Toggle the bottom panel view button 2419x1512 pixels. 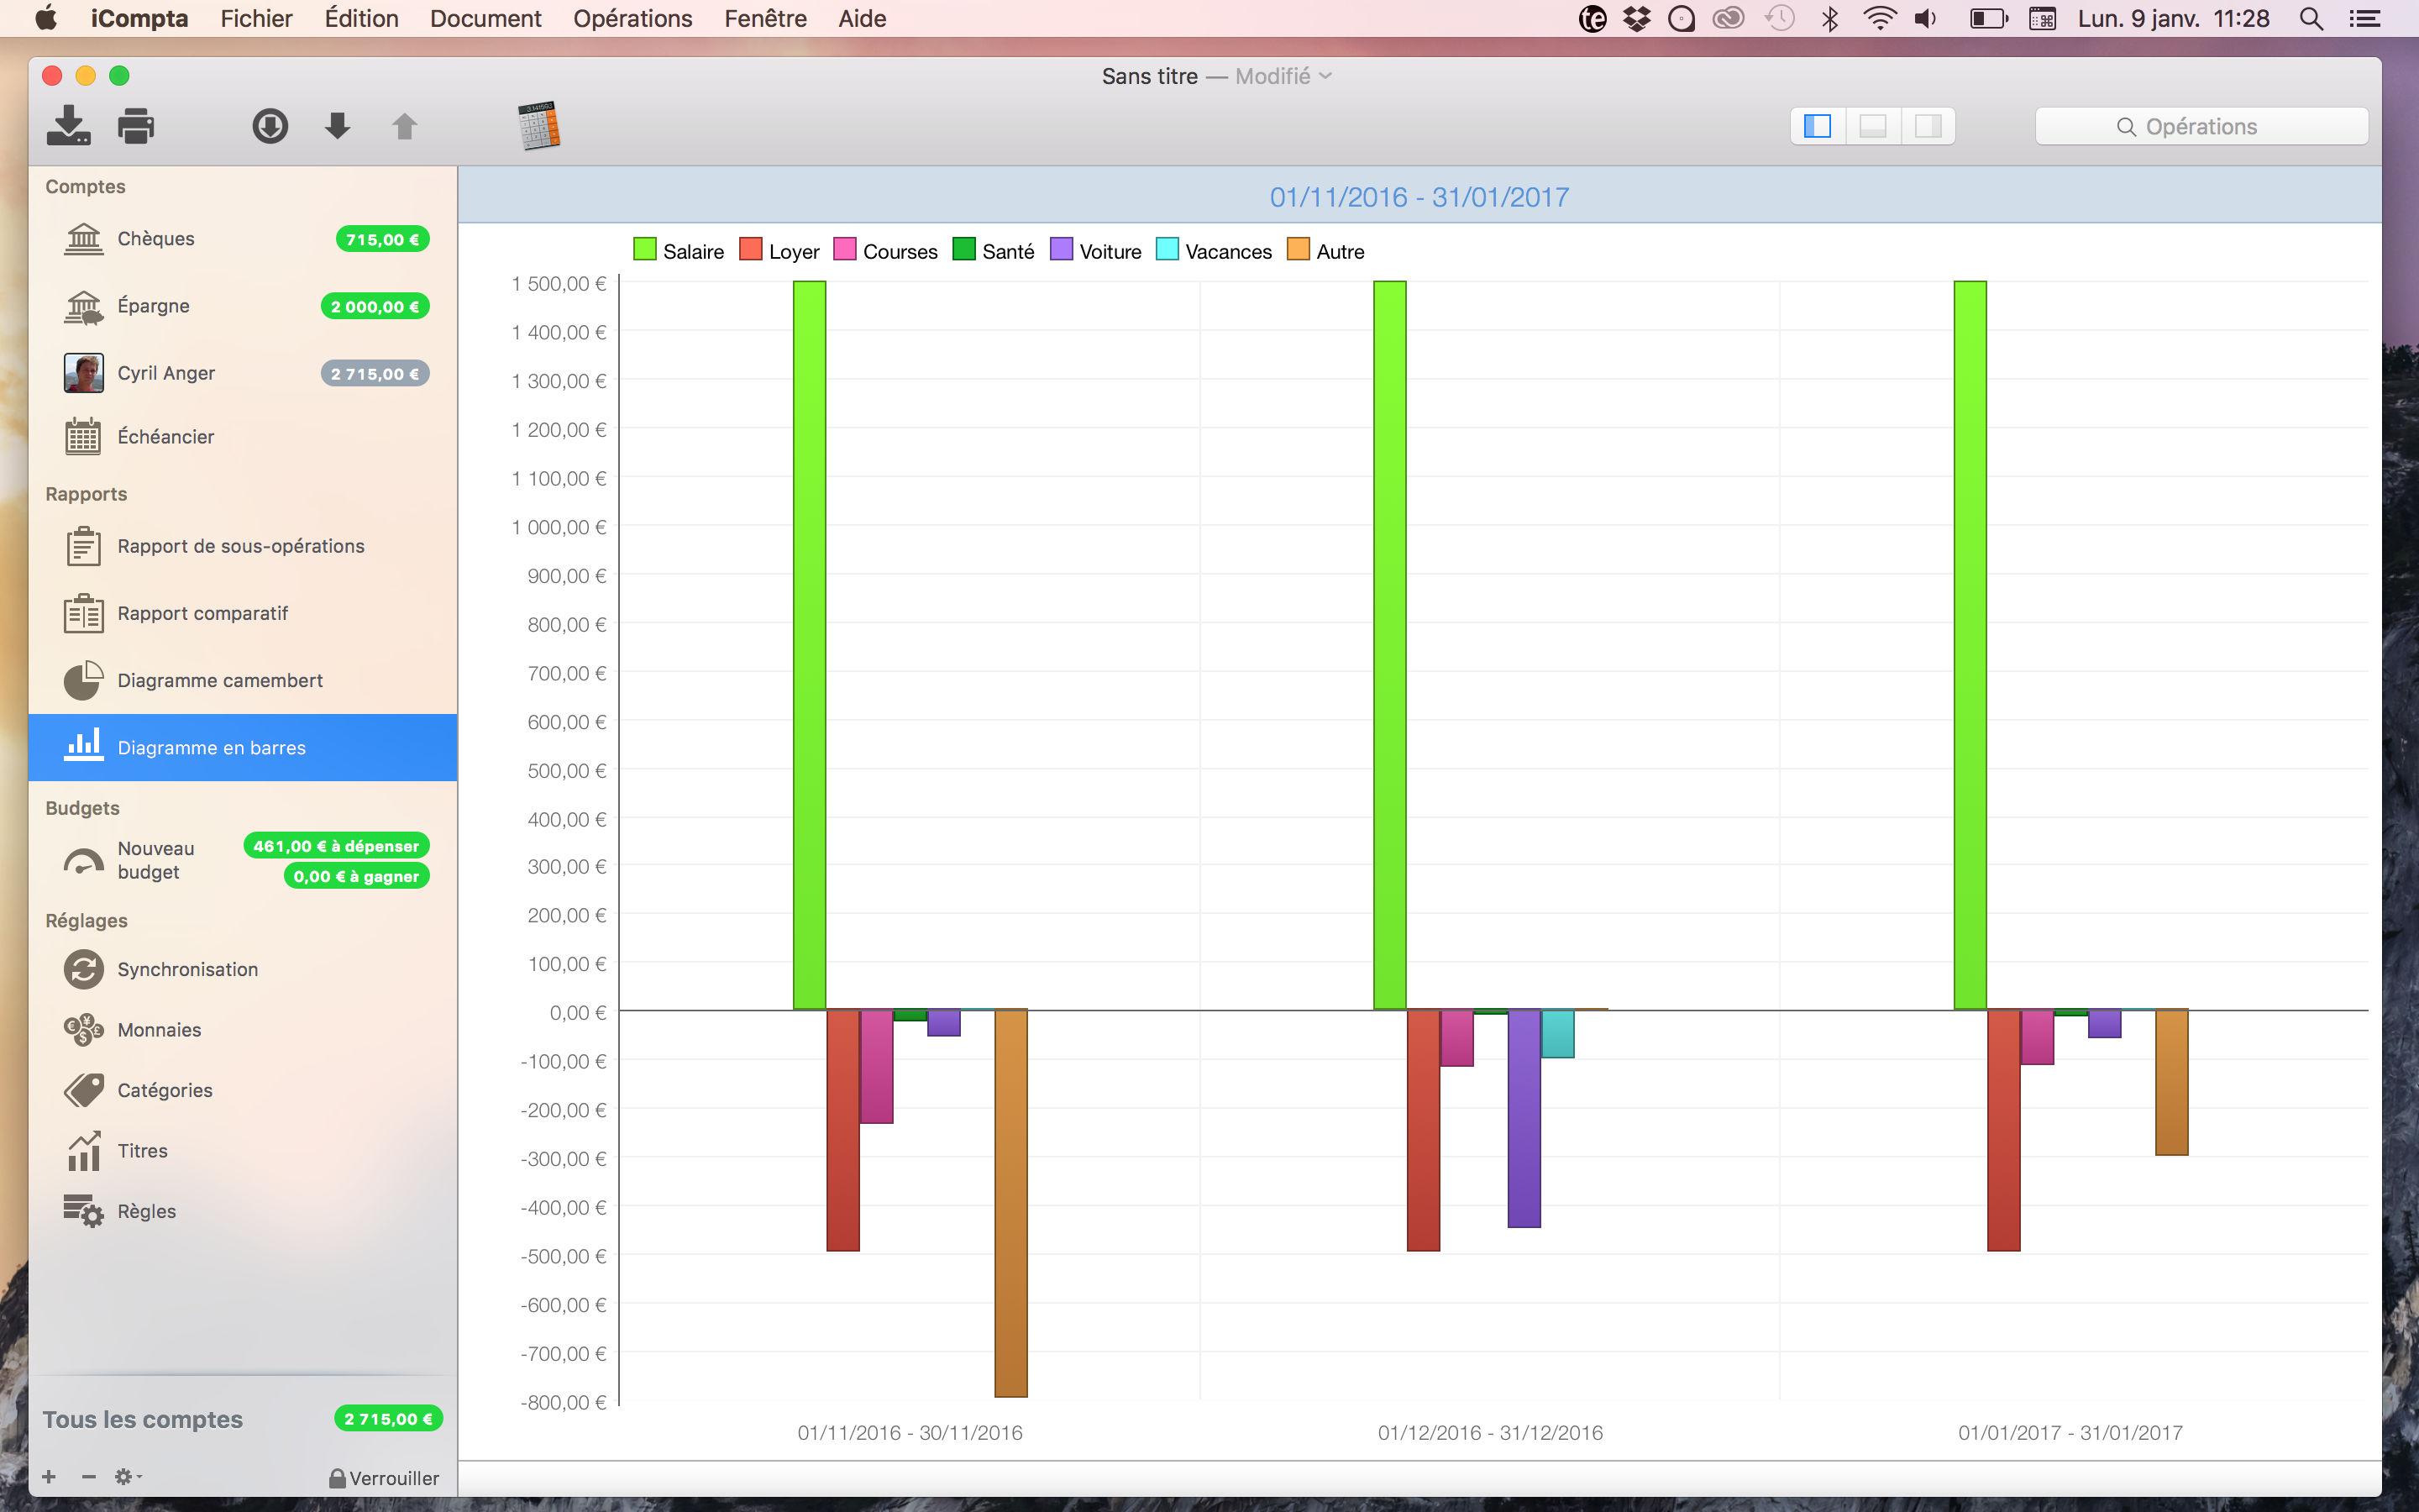tap(1872, 126)
